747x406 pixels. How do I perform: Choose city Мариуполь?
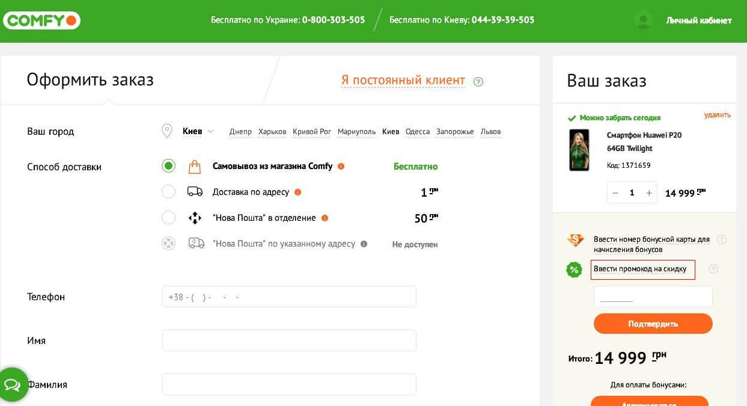pos(356,132)
